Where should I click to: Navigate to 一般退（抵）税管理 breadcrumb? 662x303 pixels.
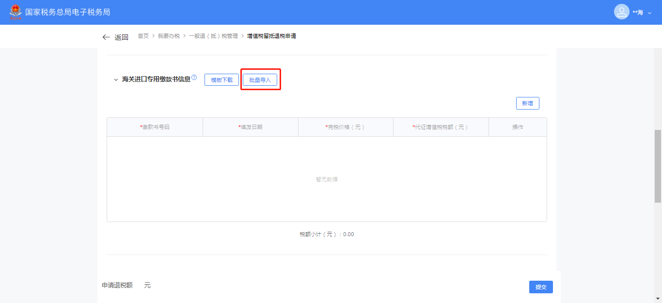coord(213,36)
